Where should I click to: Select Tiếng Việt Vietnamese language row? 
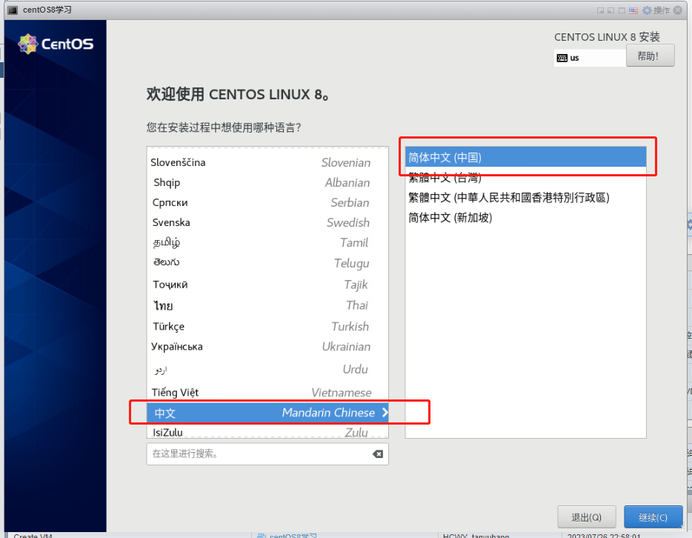click(x=267, y=392)
